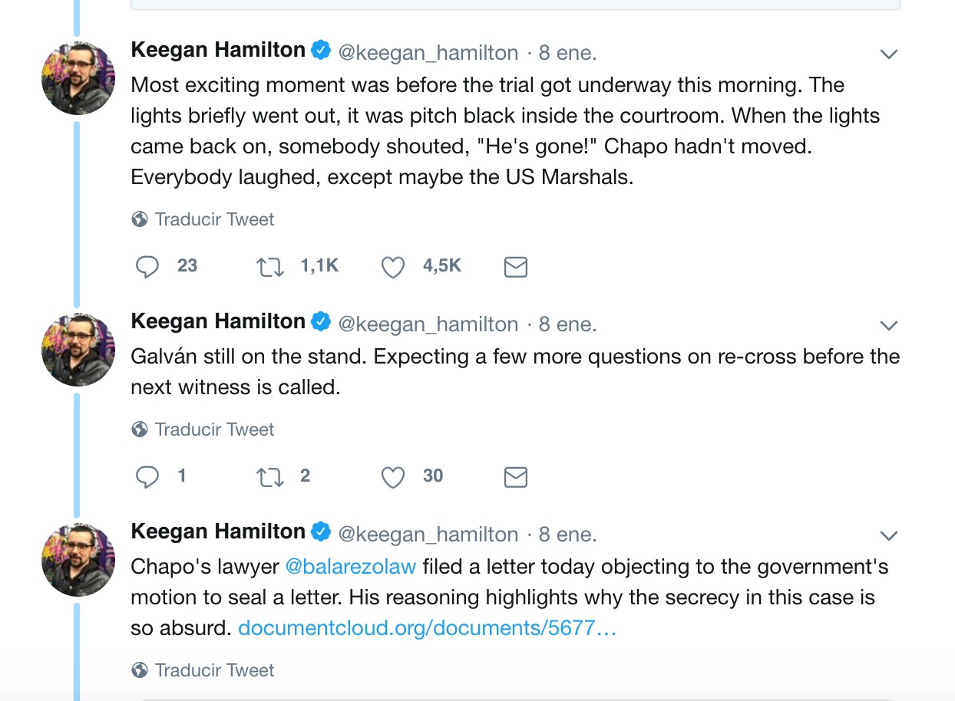Image resolution: width=955 pixels, height=701 pixels.
Task: Translate the Galván still on the stand tweet
Action: click(203, 429)
